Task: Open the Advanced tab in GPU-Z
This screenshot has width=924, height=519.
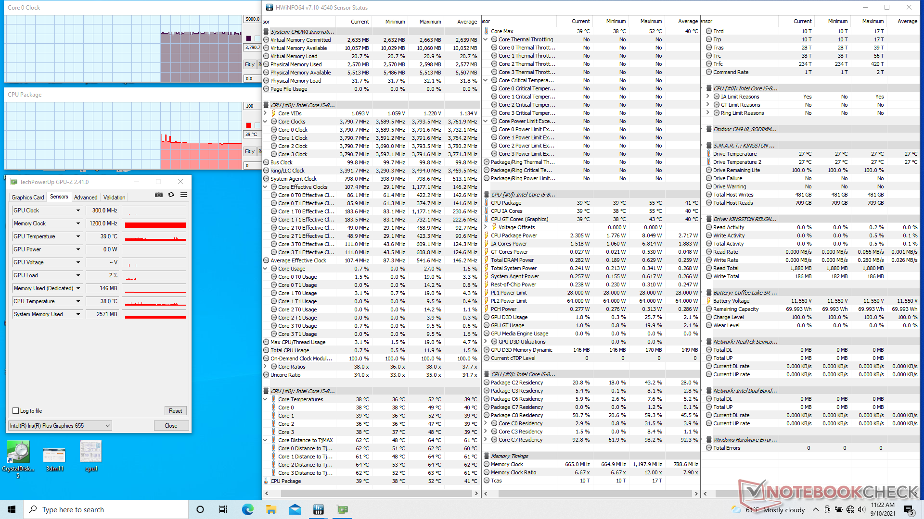Action: 86,198
